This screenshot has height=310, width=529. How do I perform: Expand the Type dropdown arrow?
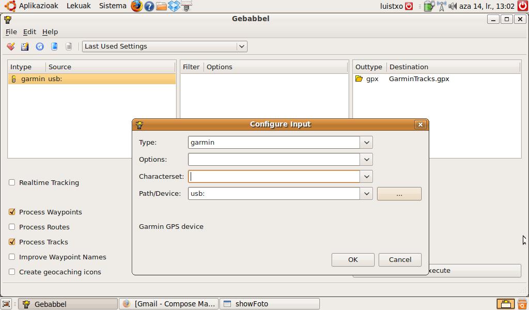366,143
